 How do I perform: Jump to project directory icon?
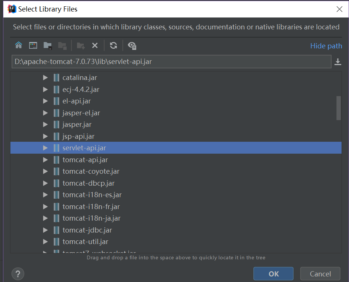pos(48,46)
